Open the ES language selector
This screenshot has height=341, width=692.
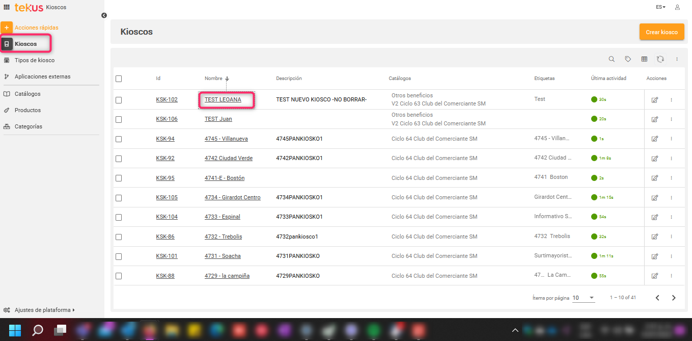[x=660, y=7]
